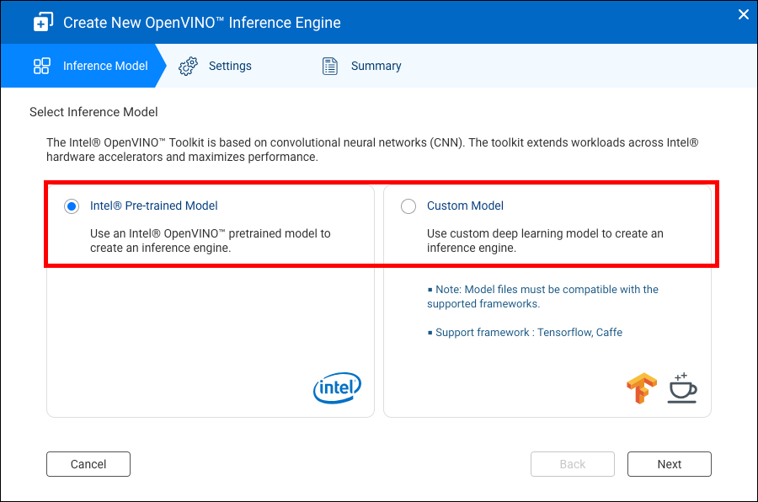Click the disabled Back button
Viewport: 758px width, 502px height.
click(x=573, y=464)
